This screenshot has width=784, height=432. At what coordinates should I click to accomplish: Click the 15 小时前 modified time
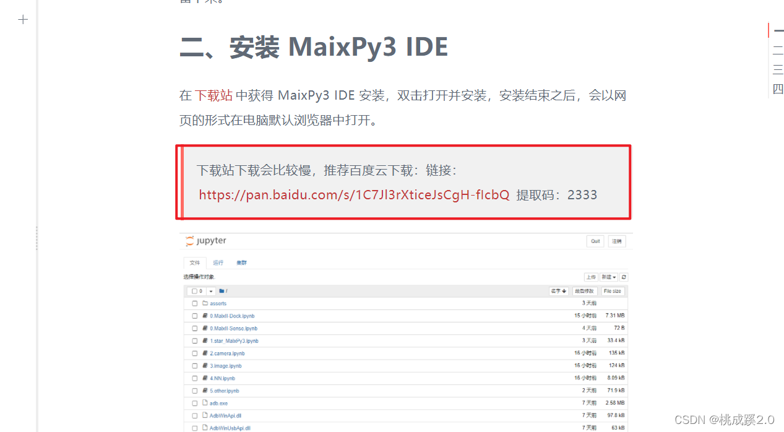tap(585, 316)
